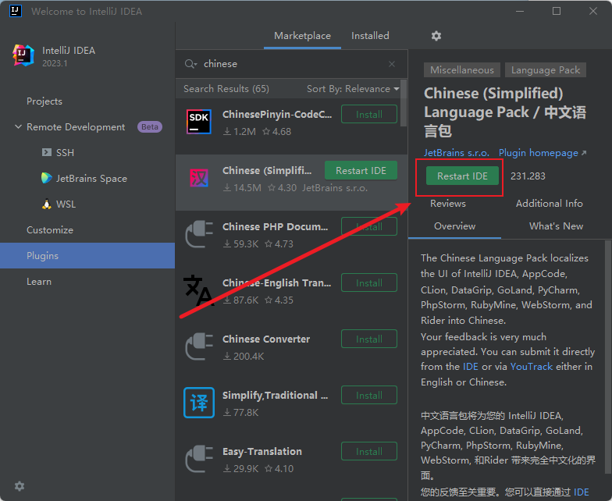The width and height of the screenshot is (612, 501).
Task: Open the bottom-left settings gear
Action: pyautogui.click(x=19, y=485)
